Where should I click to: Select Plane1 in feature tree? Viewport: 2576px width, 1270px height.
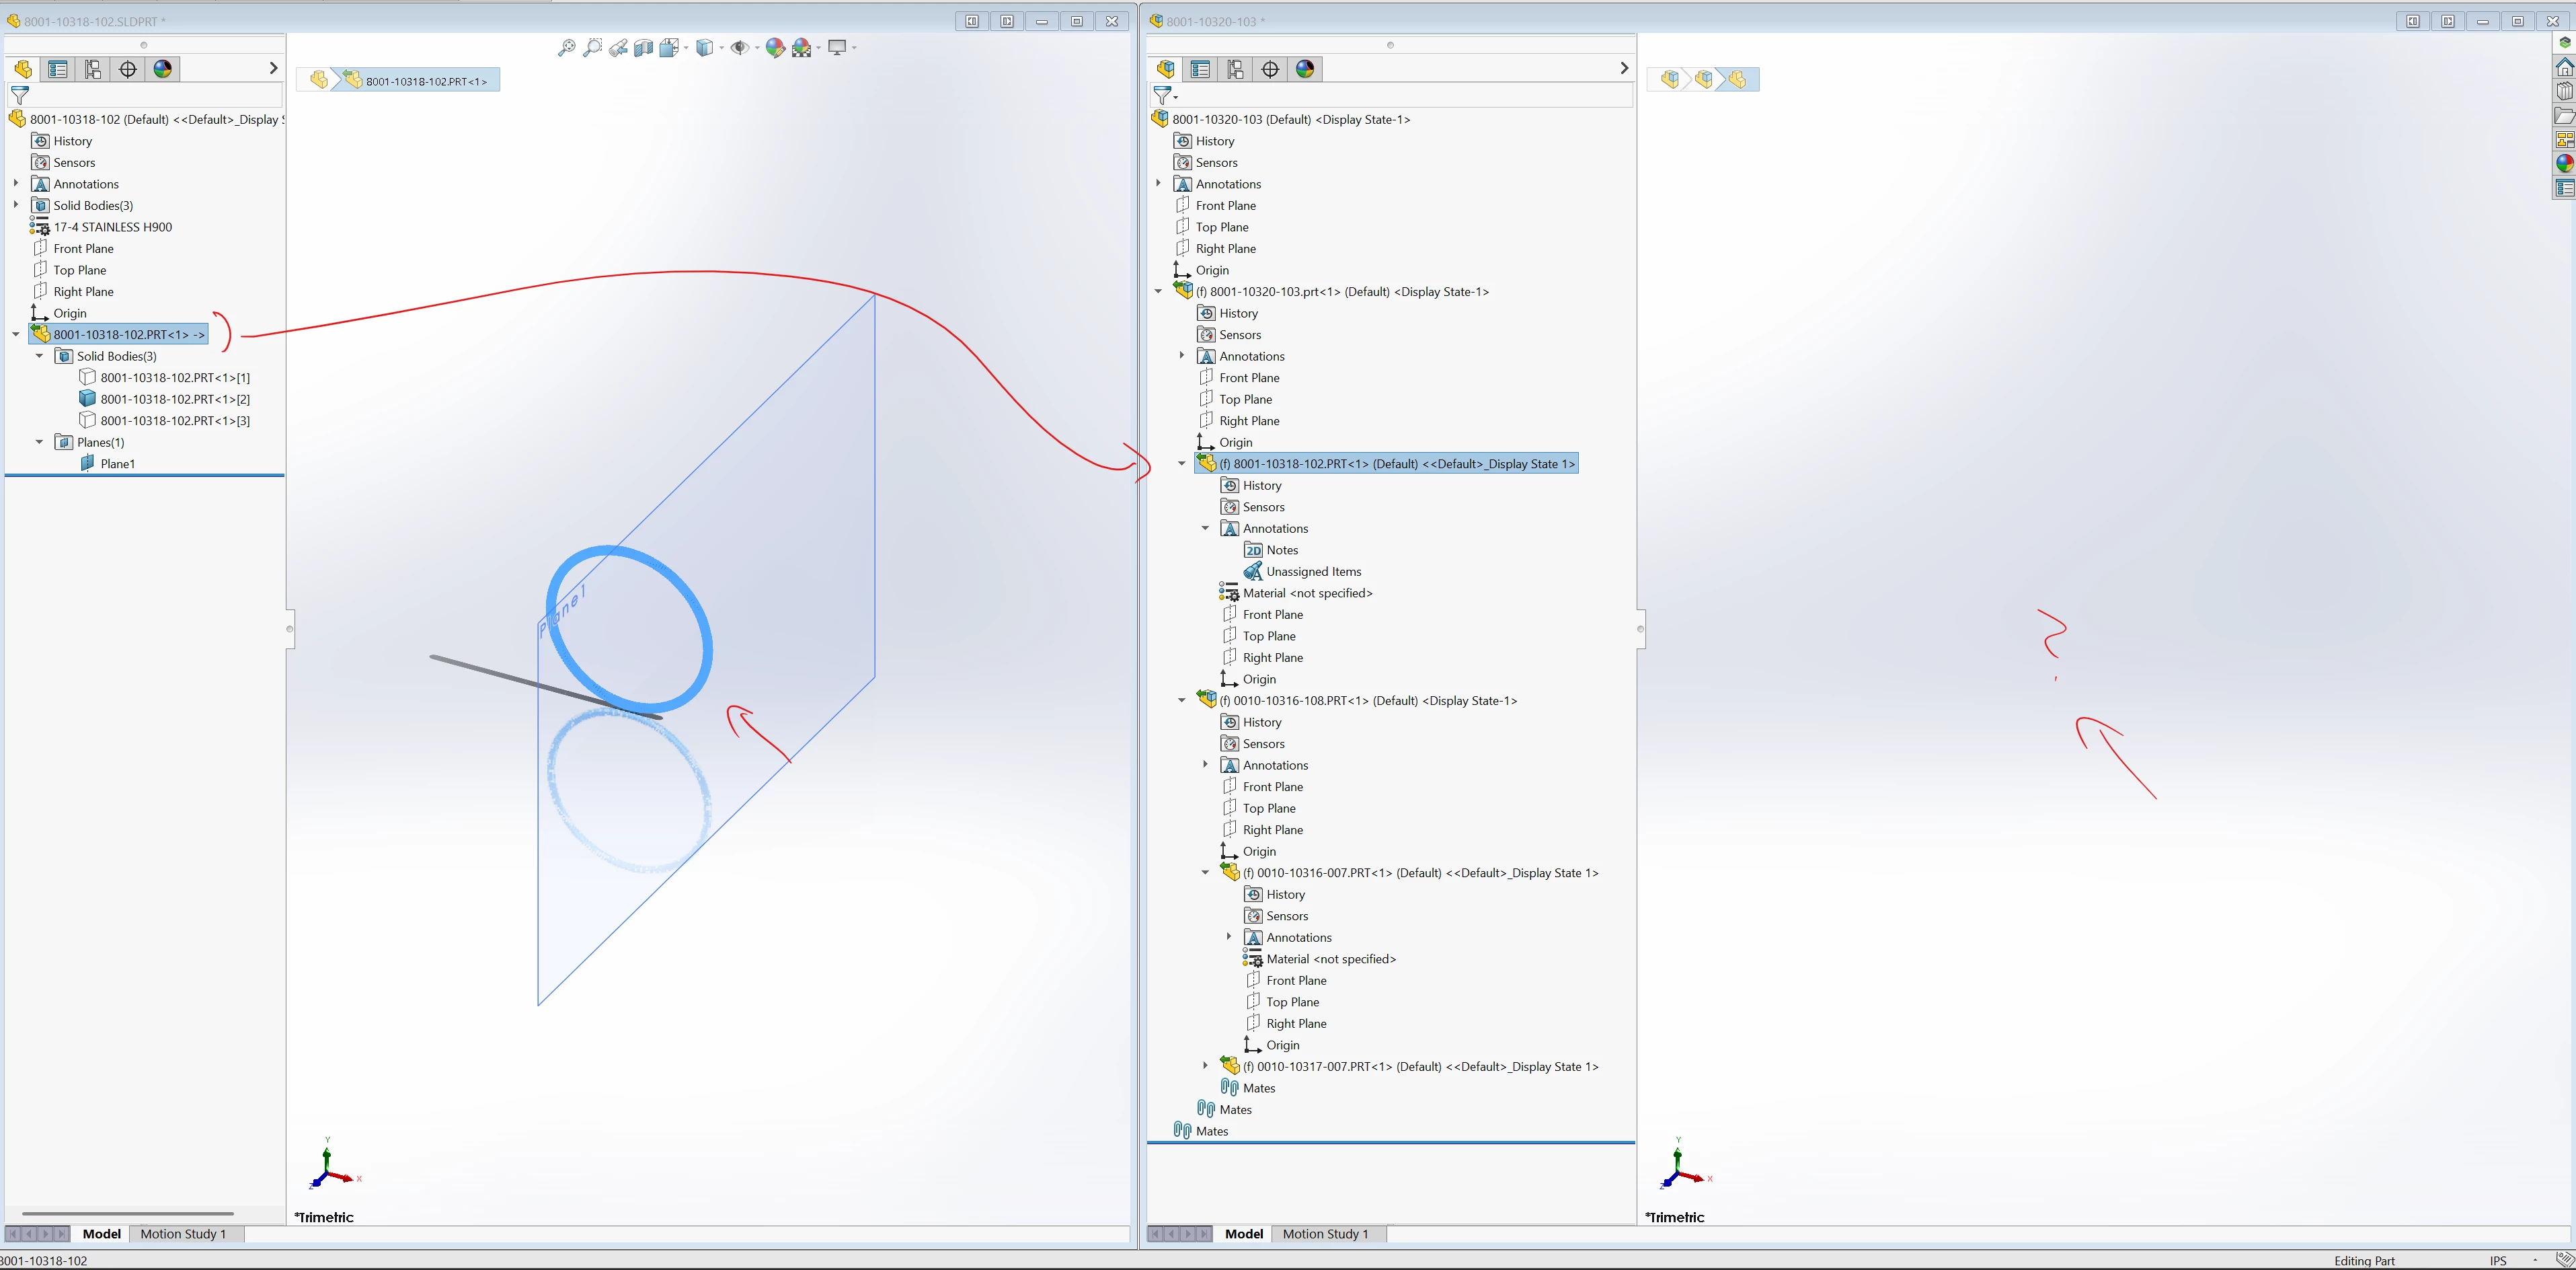tap(117, 463)
